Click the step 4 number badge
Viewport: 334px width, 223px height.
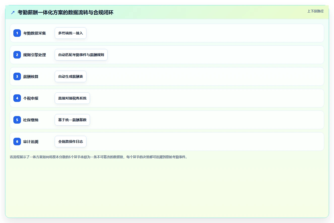(17, 98)
